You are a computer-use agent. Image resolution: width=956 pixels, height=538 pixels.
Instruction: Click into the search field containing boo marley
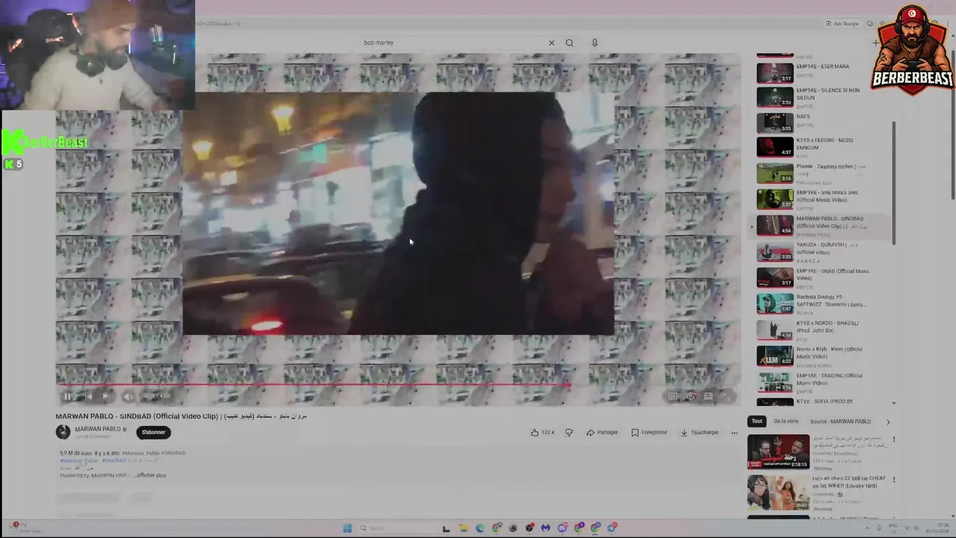452,43
